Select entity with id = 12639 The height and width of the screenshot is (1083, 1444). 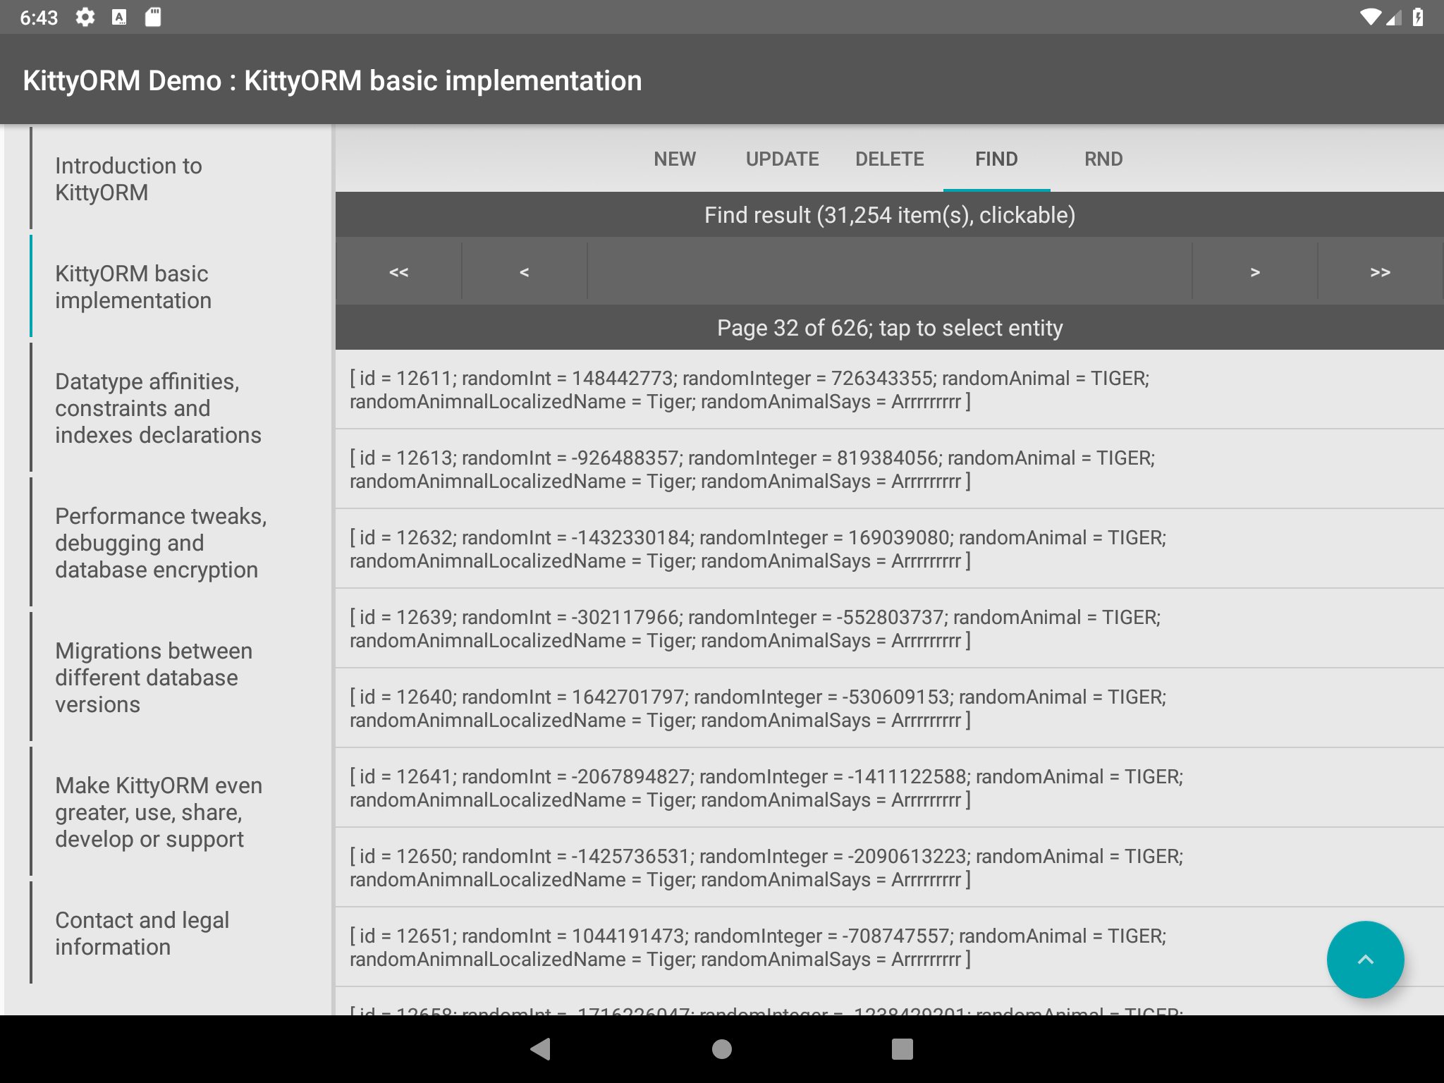click(890, 628)
